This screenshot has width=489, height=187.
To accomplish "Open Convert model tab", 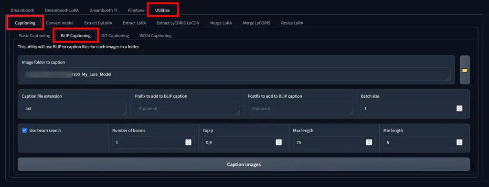I will point(60,23).
